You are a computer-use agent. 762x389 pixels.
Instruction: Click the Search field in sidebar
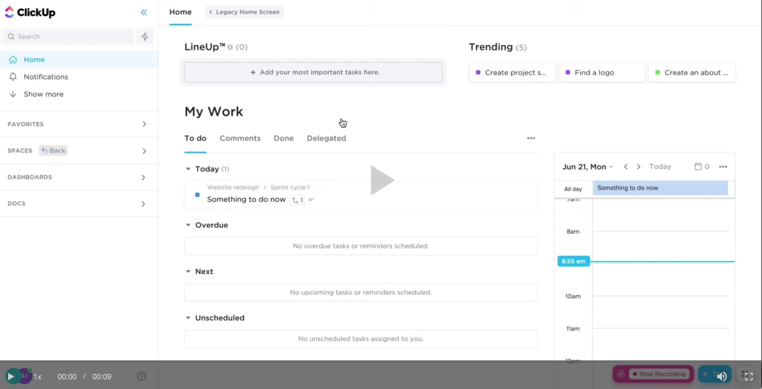[68, 36]
